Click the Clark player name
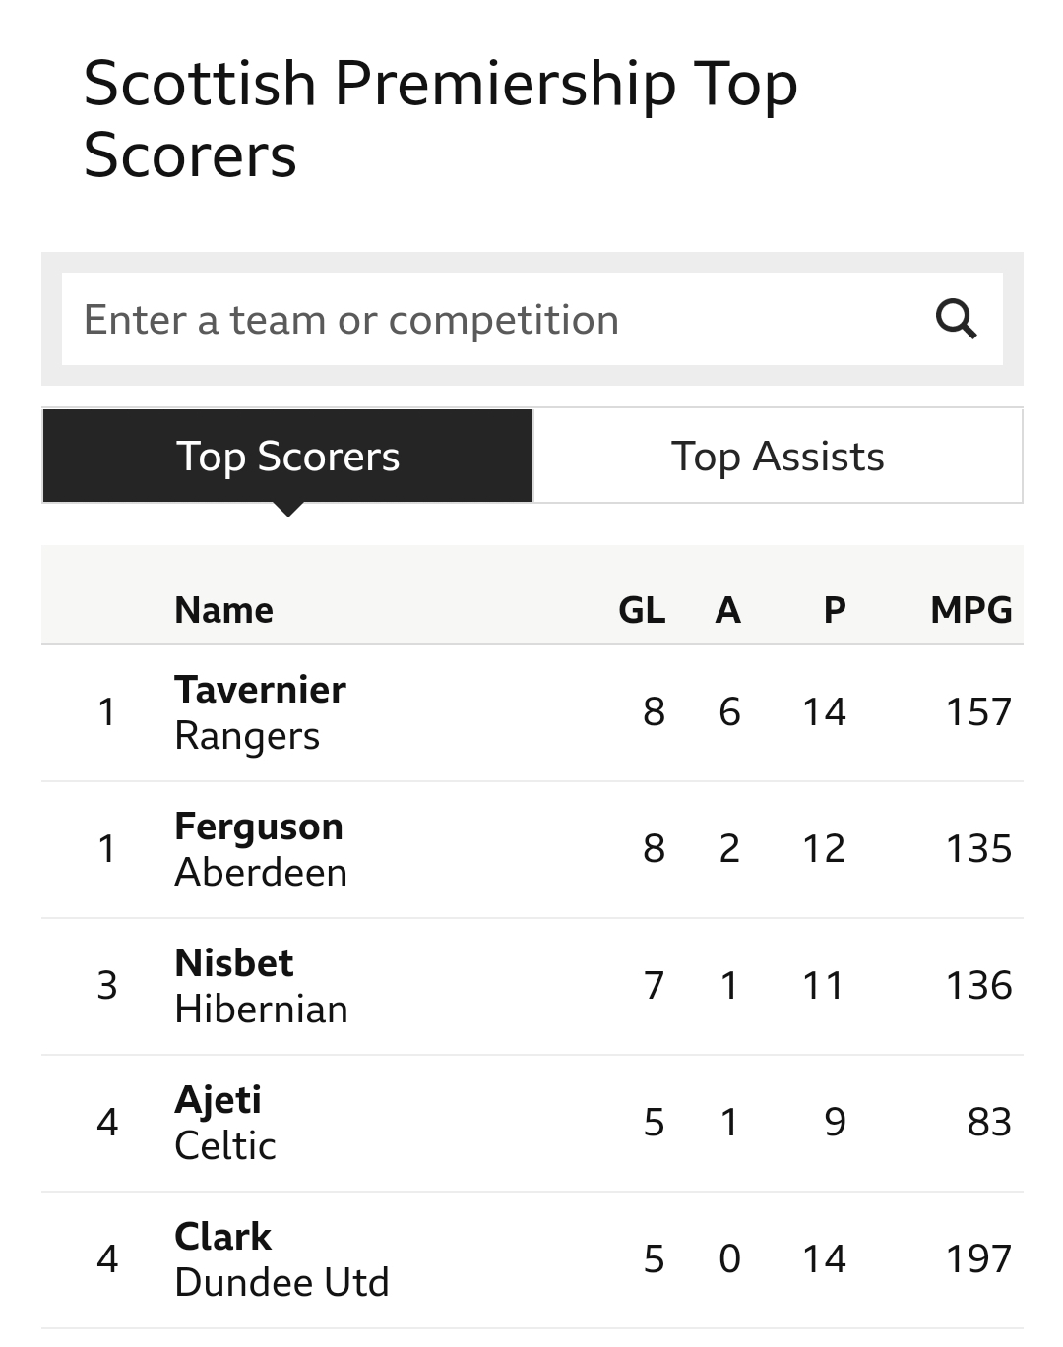Screen dimensions: 1063x1347 click(223, 1237)
